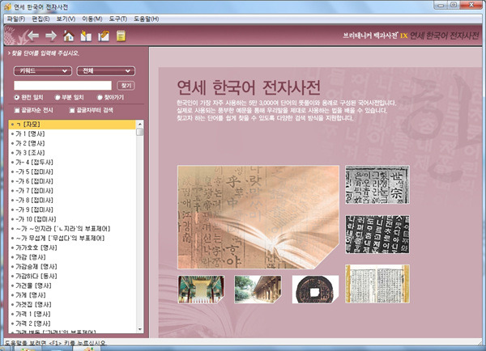Click the large open book image
Screen dimensions: 486x351
(x=258, y=217)
